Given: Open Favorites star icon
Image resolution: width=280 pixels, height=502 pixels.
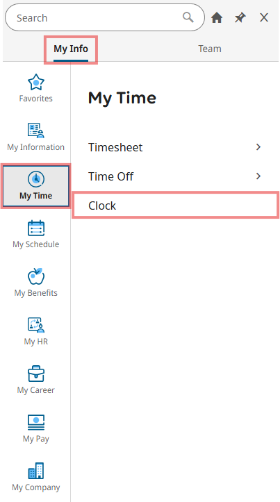Looking at the screenshot, I should (x=36, y=83).
